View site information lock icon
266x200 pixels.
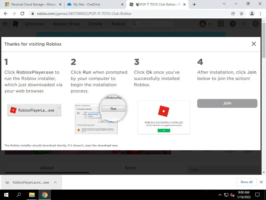(x=33, y=14)
